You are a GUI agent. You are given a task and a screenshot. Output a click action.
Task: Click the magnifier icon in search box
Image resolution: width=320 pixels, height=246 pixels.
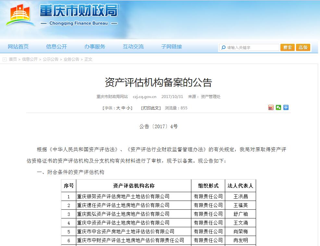coord(224,48)
